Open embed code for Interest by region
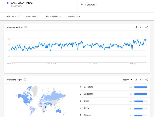This screenshot has width=154, height=117. (141, 80)
